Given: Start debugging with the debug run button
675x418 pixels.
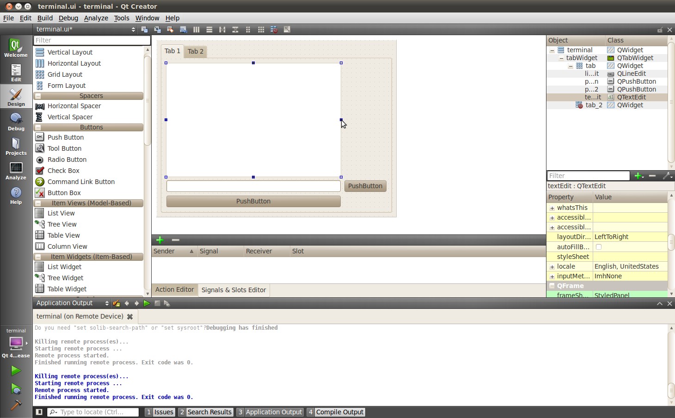Looking at the screenshot, I should (16, 388).
